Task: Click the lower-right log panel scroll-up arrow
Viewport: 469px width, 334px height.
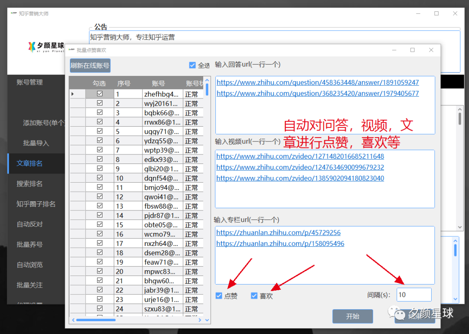Action: tap(455, 240)
